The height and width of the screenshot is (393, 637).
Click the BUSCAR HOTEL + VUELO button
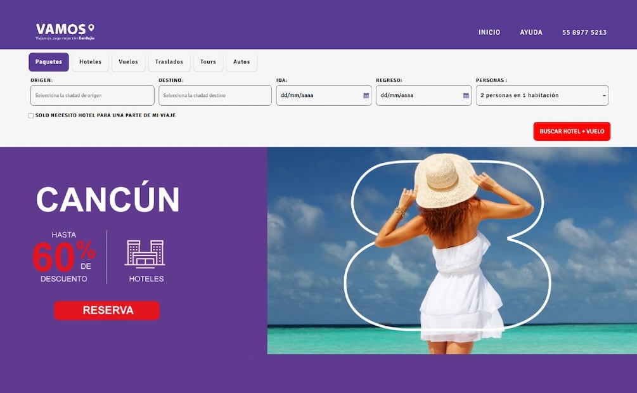(x=572, y=132)
